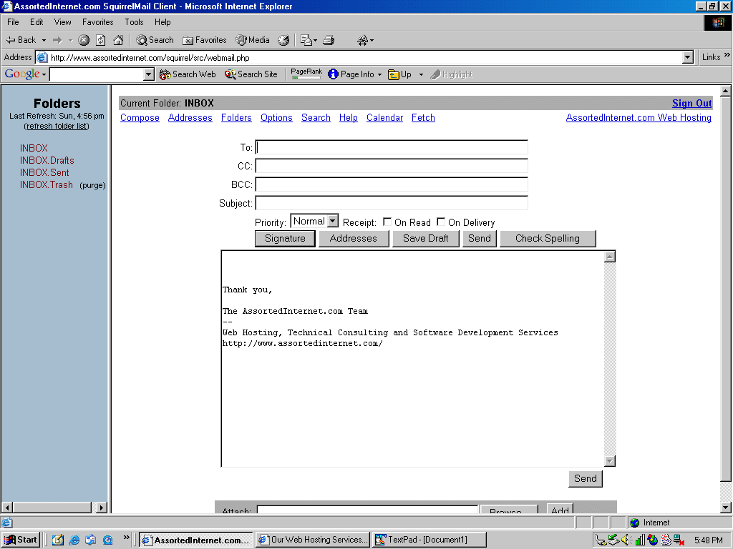Click the volume speaker tray icon
The image size is (733, 549).
[x=626, y=540]
